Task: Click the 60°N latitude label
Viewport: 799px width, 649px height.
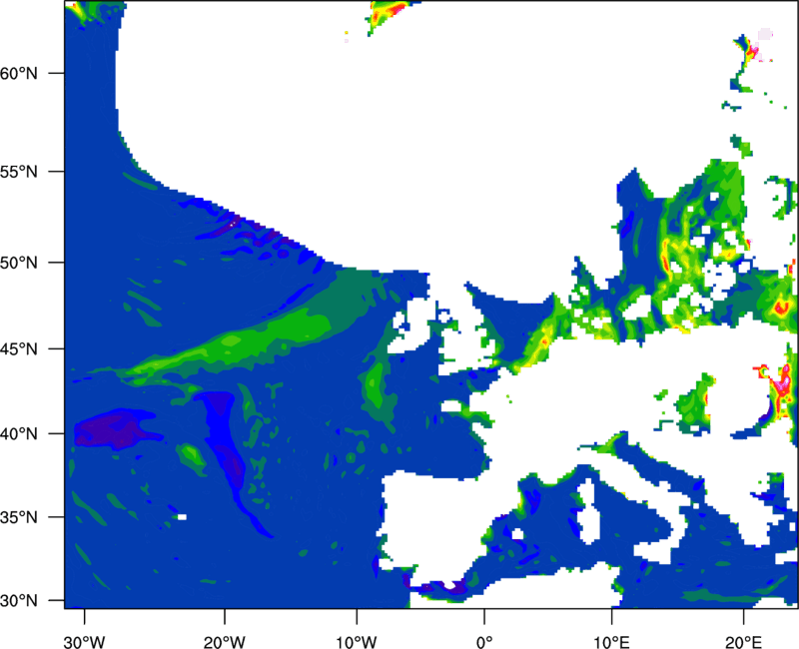Action: click(x=19, y=73)
